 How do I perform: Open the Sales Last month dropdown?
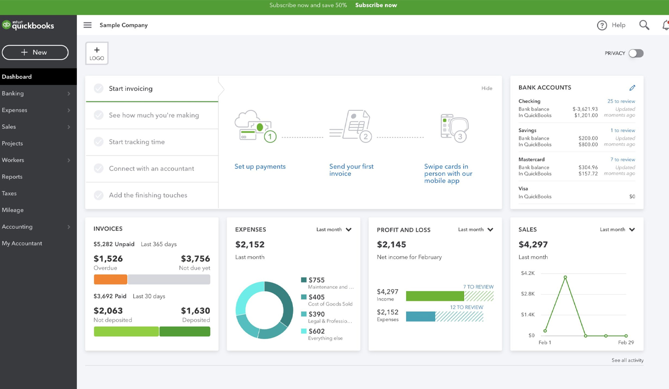[x=617, y=230]
